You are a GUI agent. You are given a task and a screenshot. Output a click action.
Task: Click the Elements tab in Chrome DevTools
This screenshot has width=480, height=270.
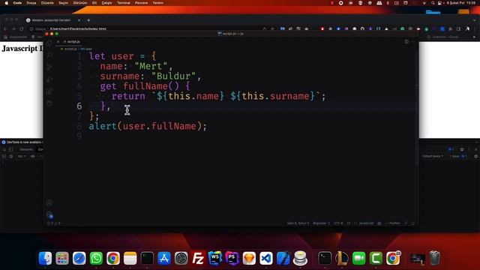[x=26, y=149]
